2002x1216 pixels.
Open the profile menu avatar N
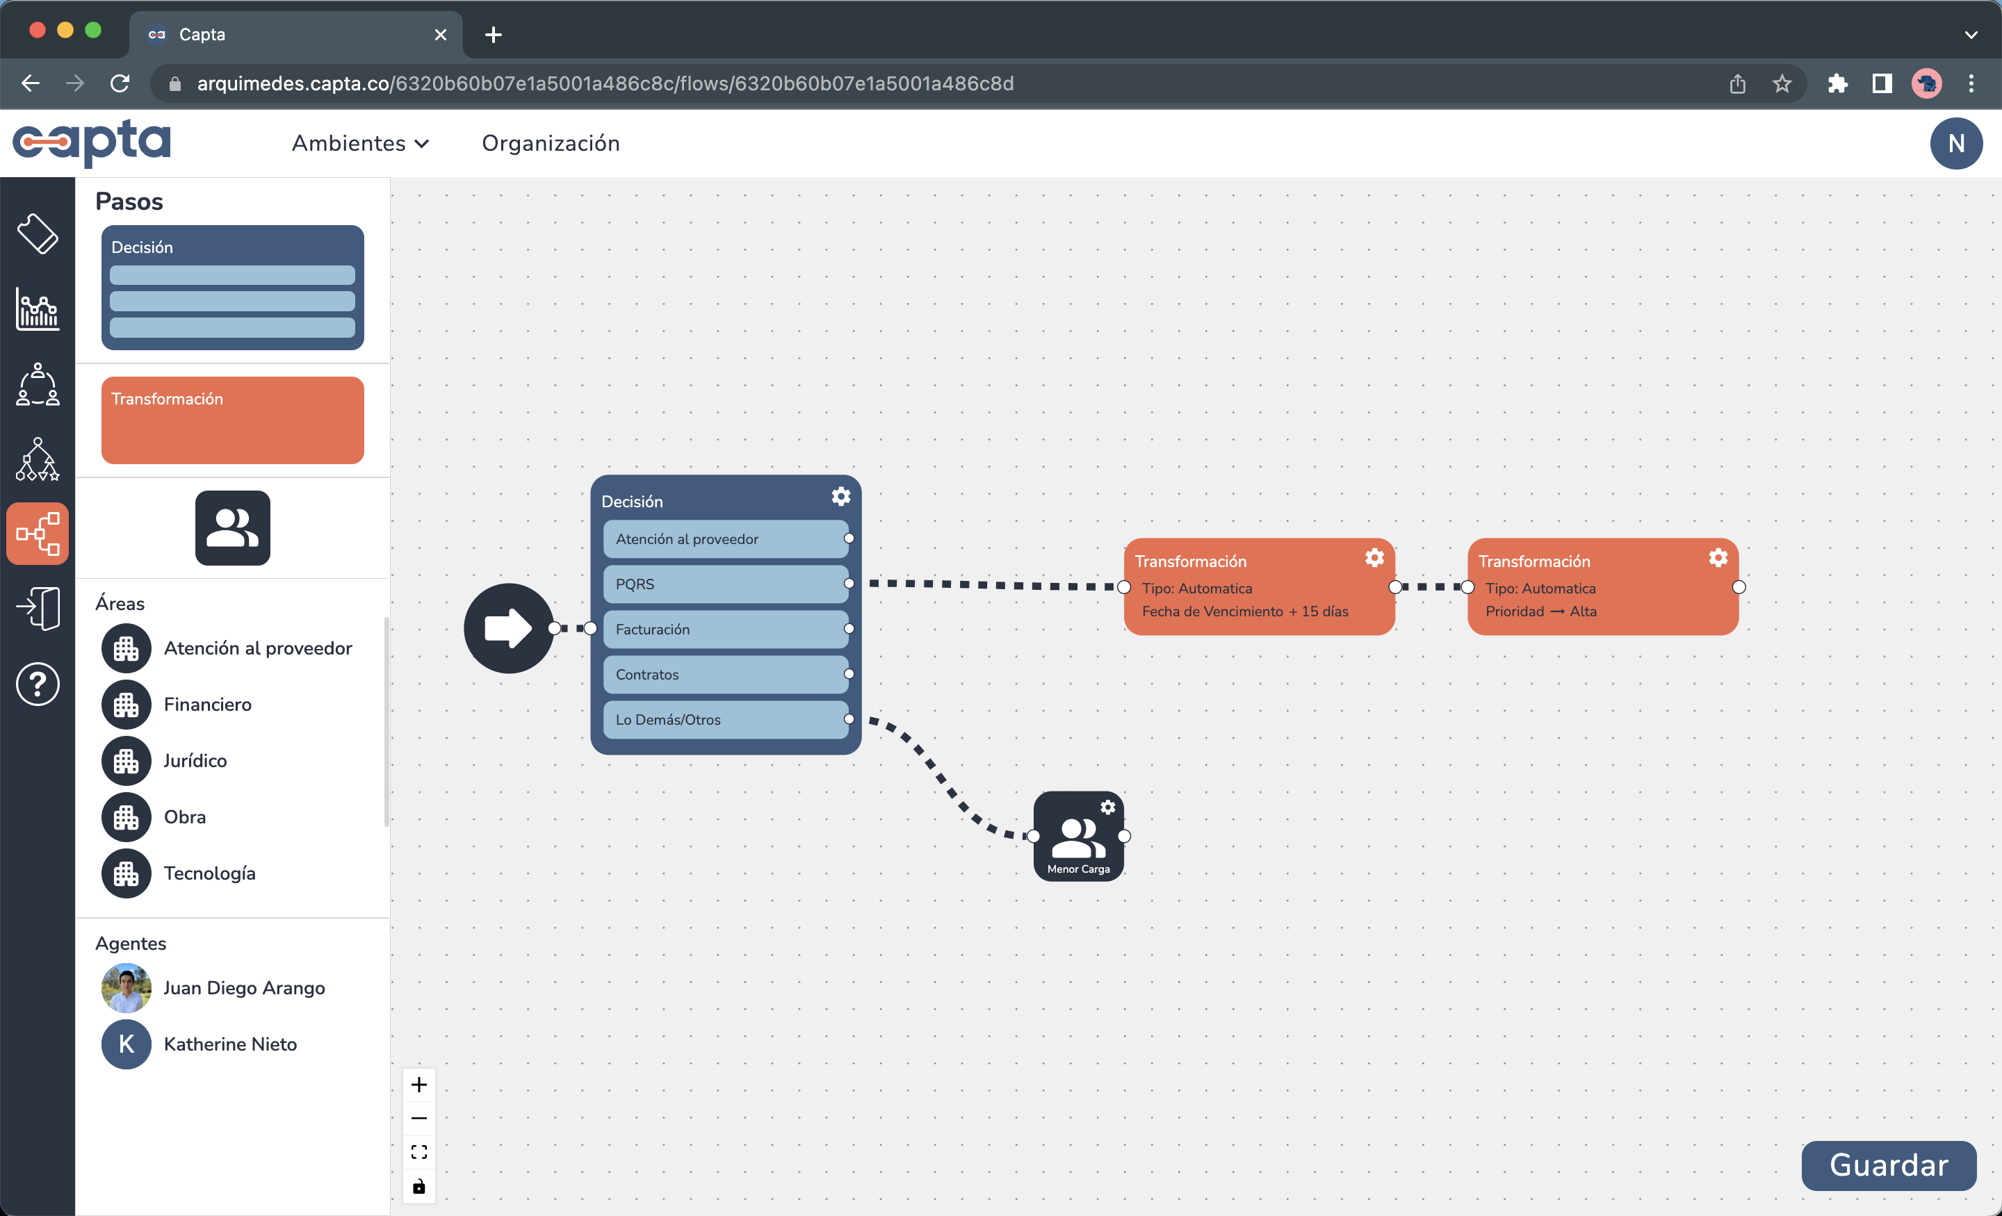[1957, 143]
